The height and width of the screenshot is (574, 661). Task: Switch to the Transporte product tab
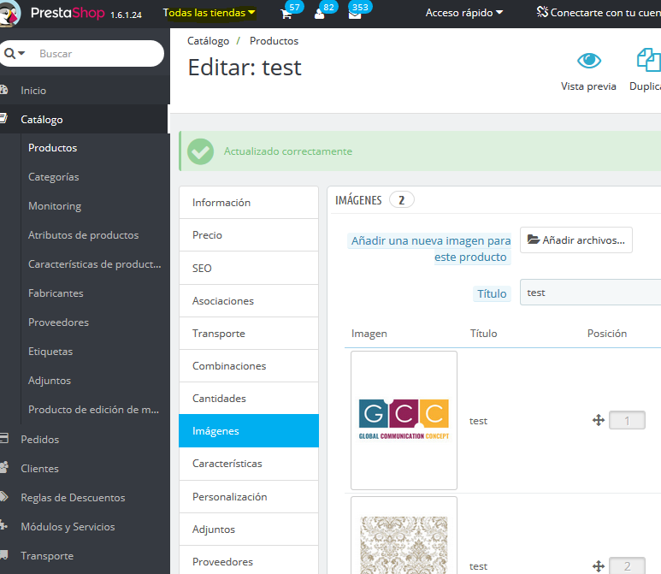coord(249,333)
